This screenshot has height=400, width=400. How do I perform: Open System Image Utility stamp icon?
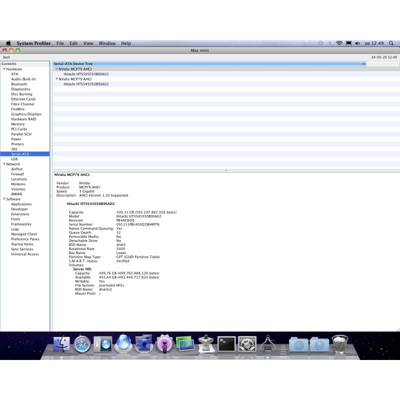[x=206, y=344]
